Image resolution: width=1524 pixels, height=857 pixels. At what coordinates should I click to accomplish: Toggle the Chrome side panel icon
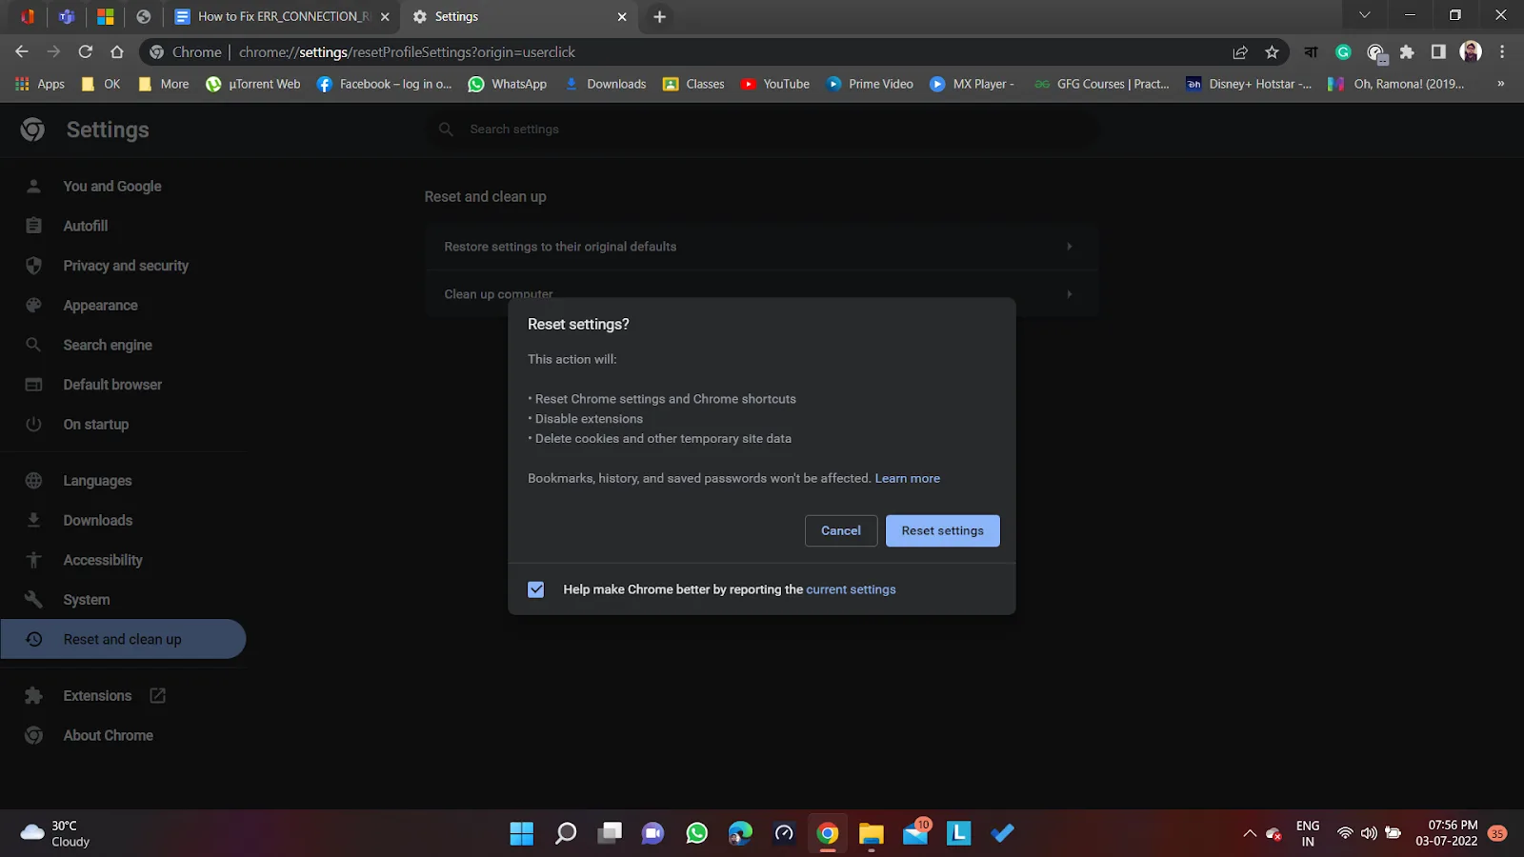tap(1438, 52)
